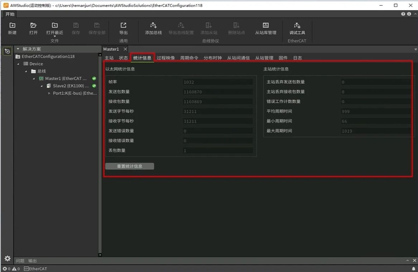Open the 开始 ribbon tab

pos(10,14)
